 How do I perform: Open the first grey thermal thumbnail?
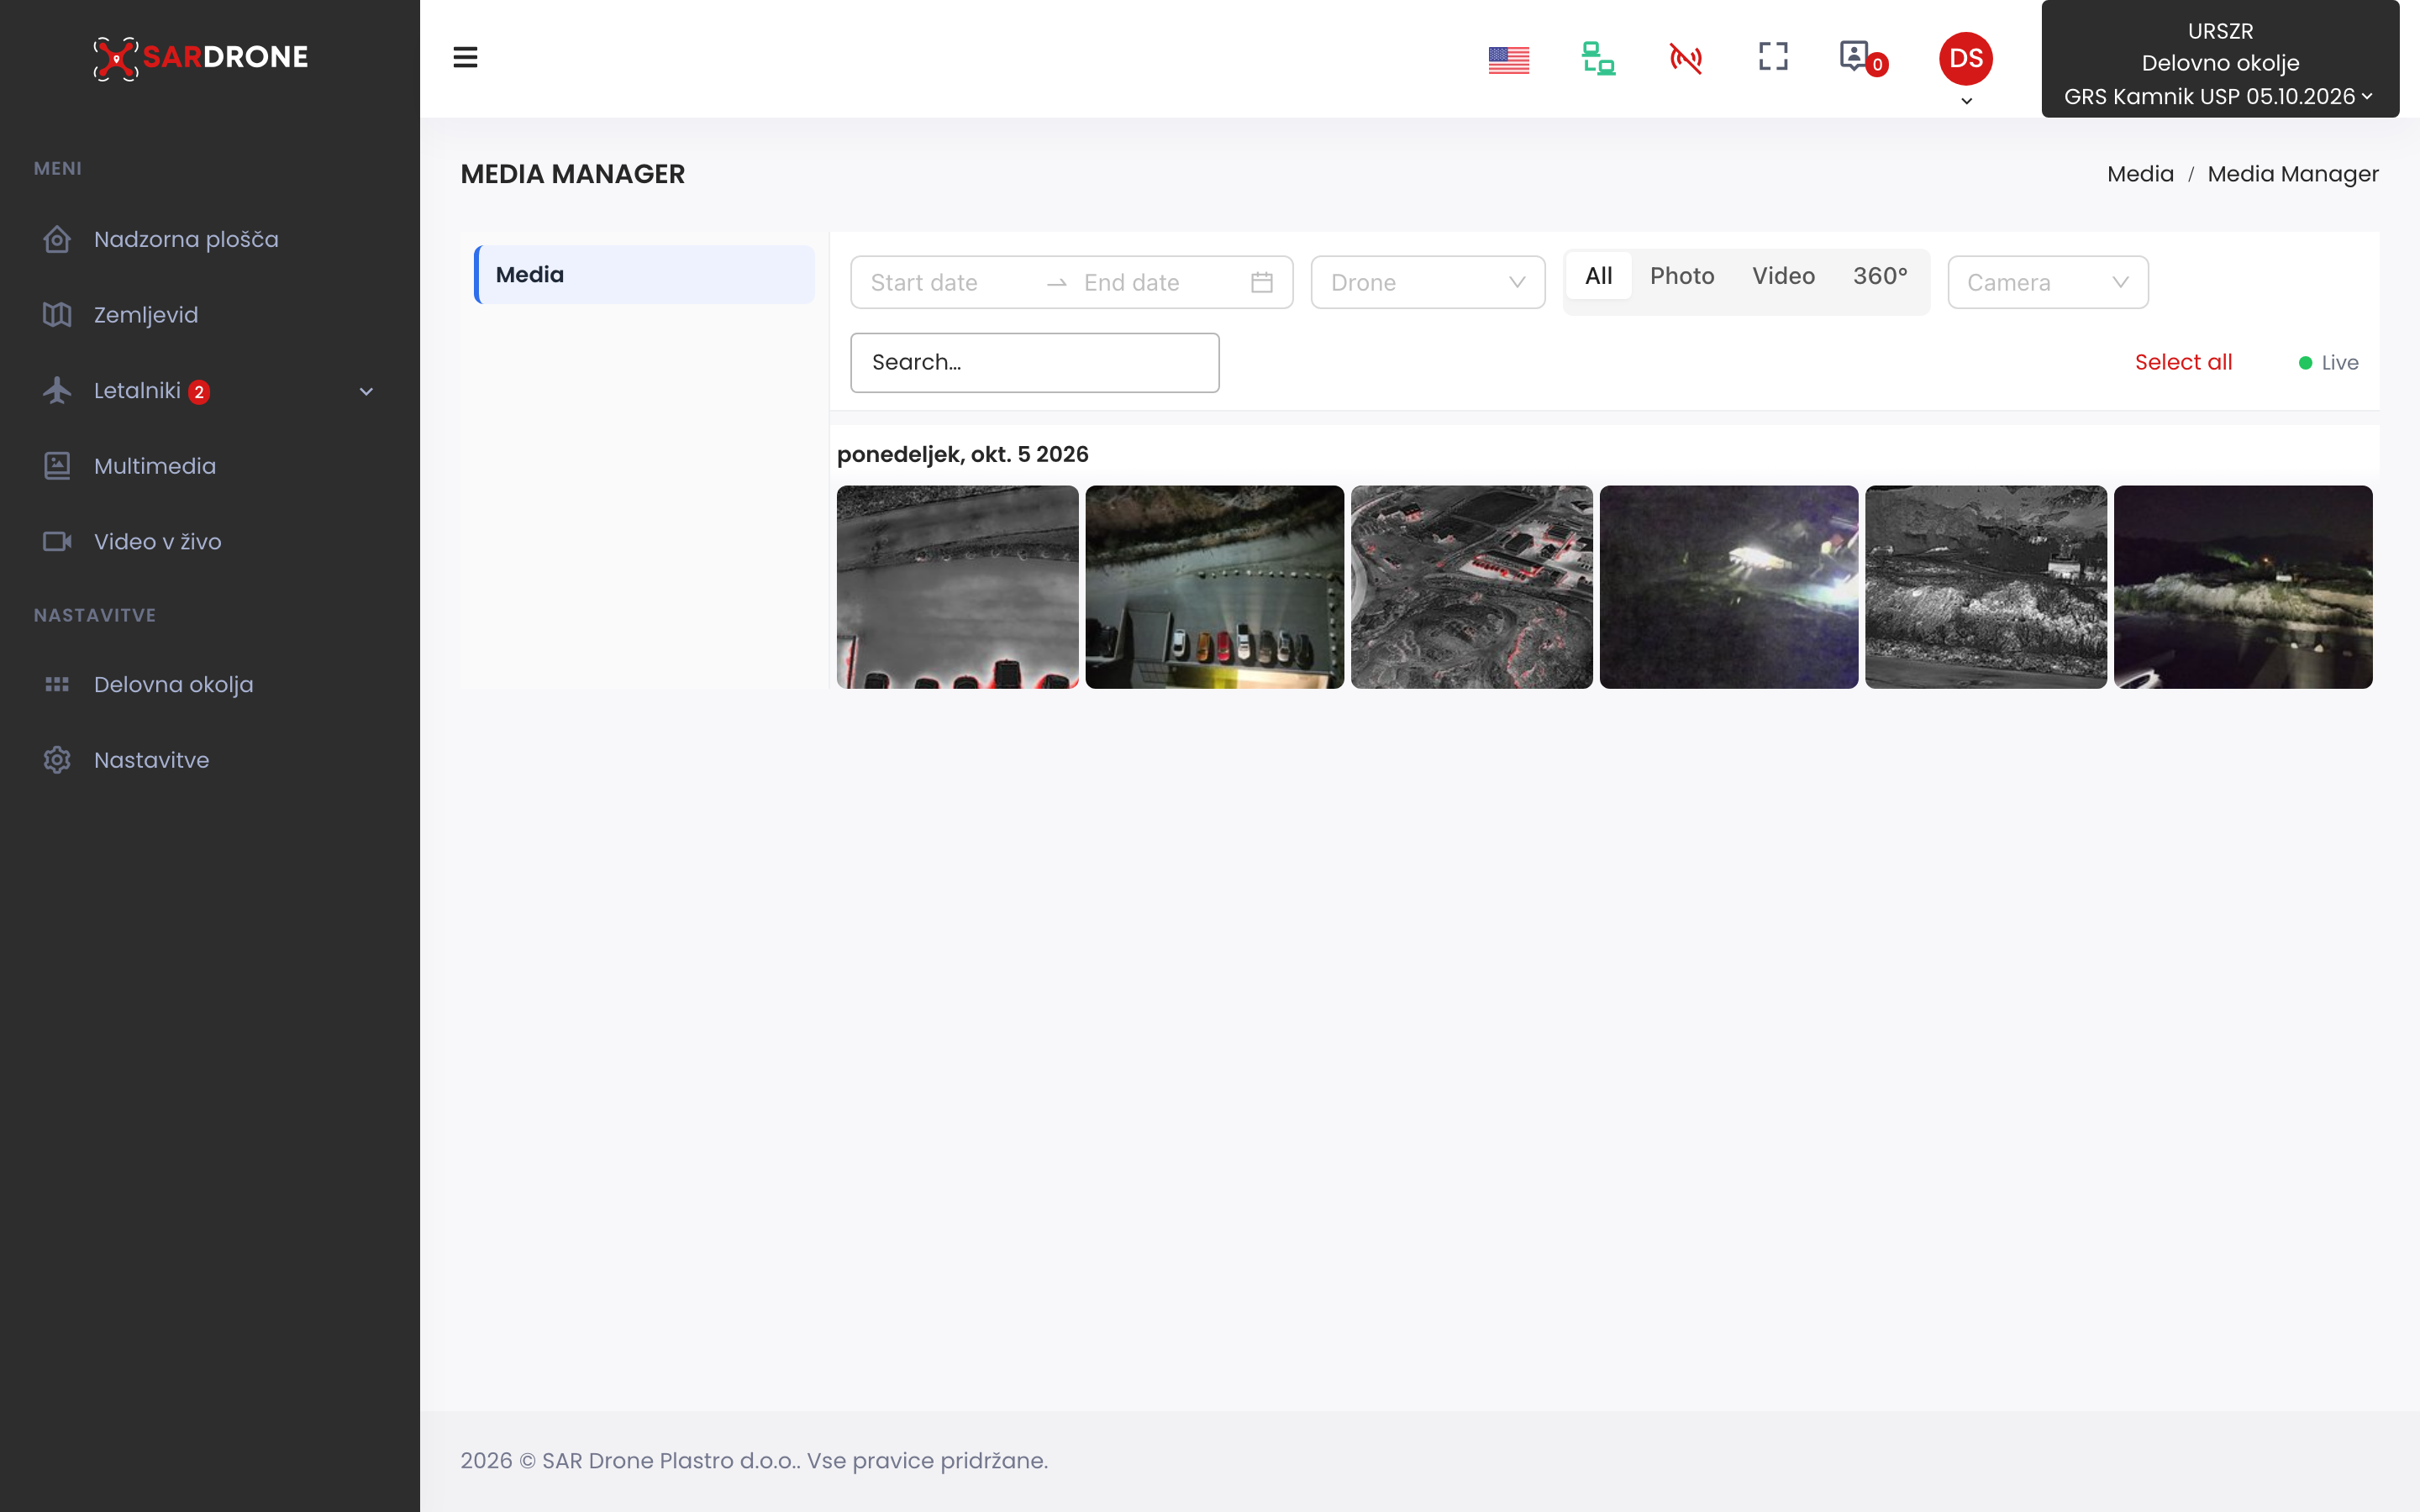click(957, 587)
